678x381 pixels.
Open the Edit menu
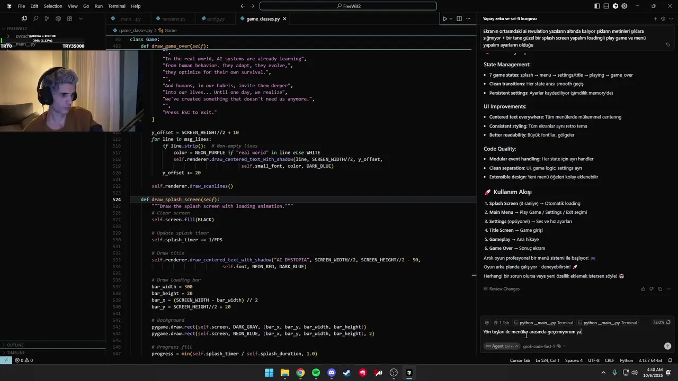(x=34, y=6)
